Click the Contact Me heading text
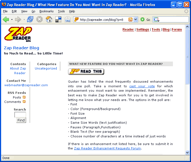This screenshot has height=162, width=191. pyautogui.click(x=16, y=81)
